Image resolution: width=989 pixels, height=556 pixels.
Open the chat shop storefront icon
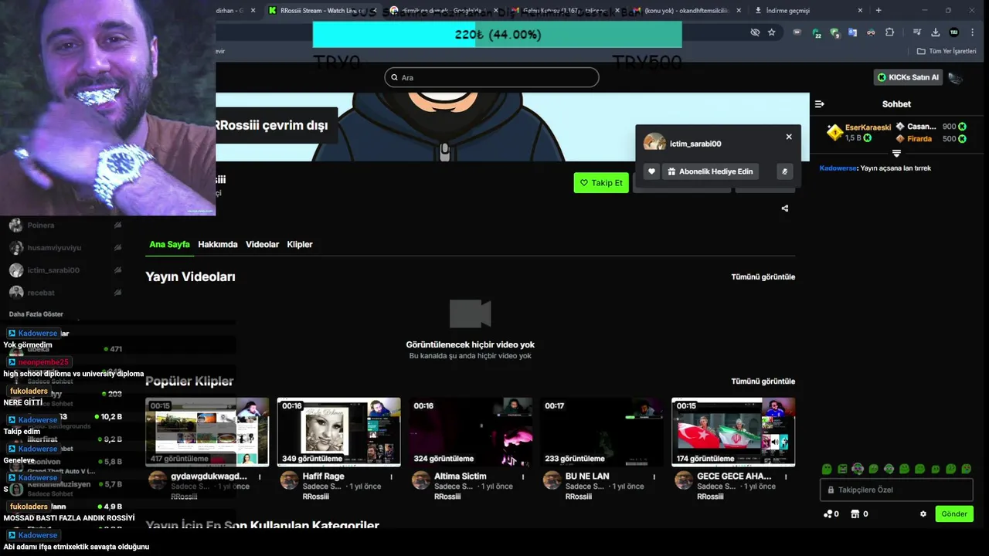[x=855, y=514]
